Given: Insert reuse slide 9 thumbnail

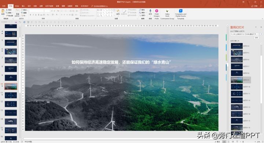Looking at the screenshot, I should [237, 80].
